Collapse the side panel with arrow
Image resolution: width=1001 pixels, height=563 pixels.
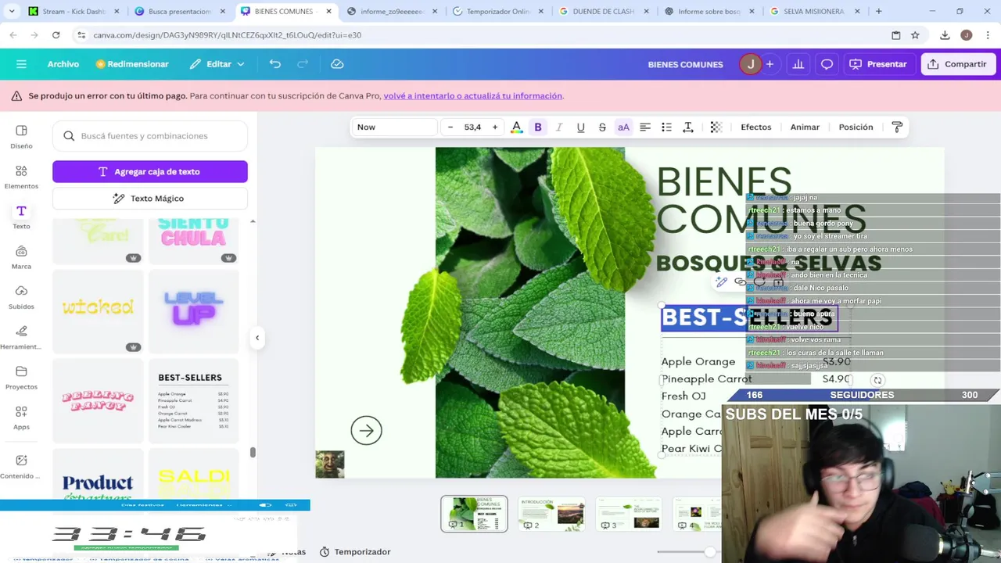click(257, 338)
